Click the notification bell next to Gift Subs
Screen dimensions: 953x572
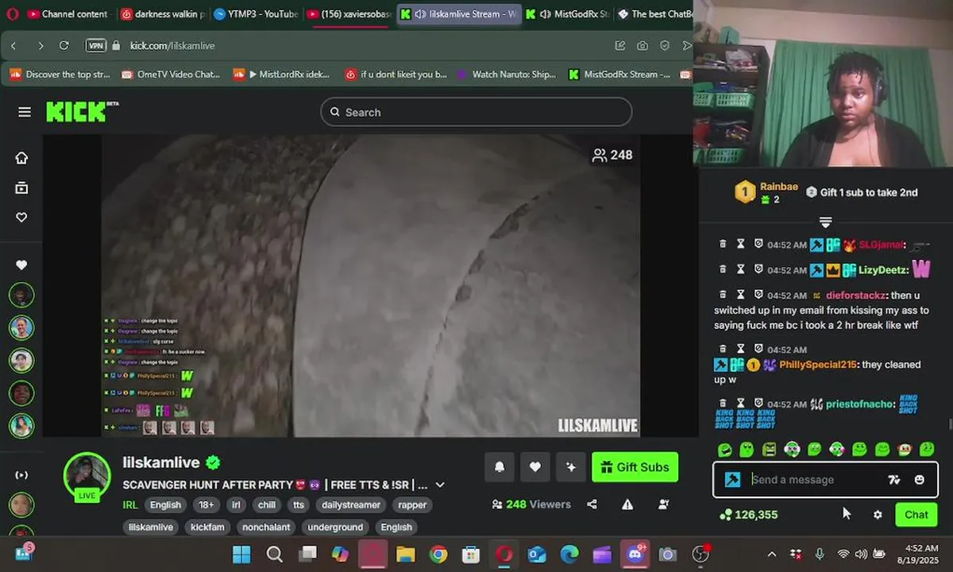[x=500, y=467]
